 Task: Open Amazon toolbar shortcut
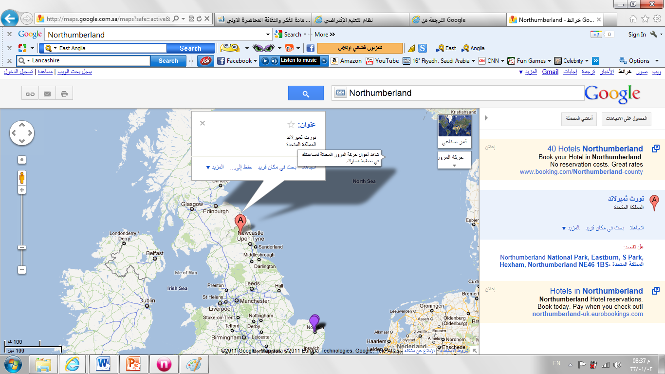(x=346, y=61)
